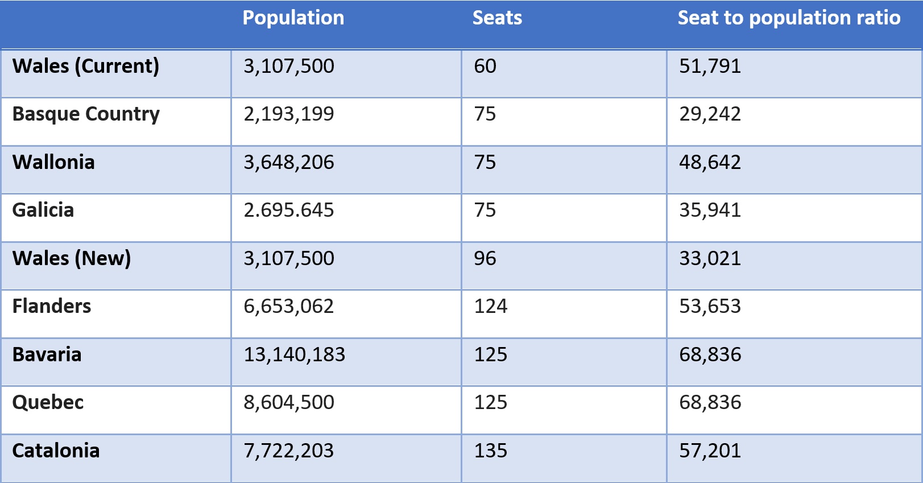Click the Seats column header
This screenshot has height=483, width=923.
(x=497, y=18)
